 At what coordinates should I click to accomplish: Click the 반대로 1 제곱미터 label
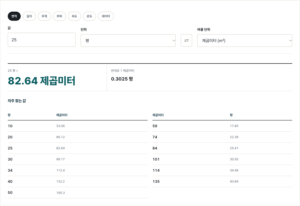coord(123,71)
